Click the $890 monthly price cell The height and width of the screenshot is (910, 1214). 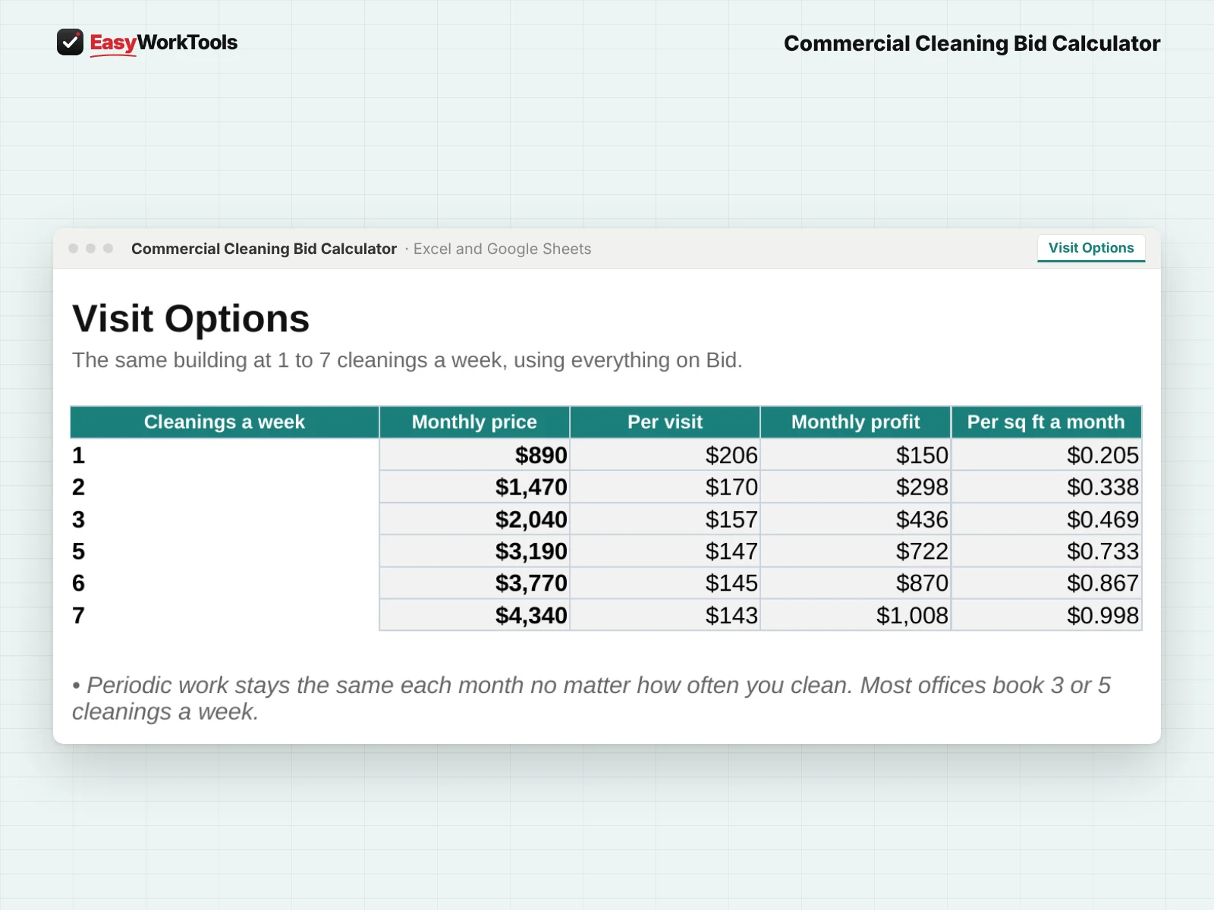[474, 455]
